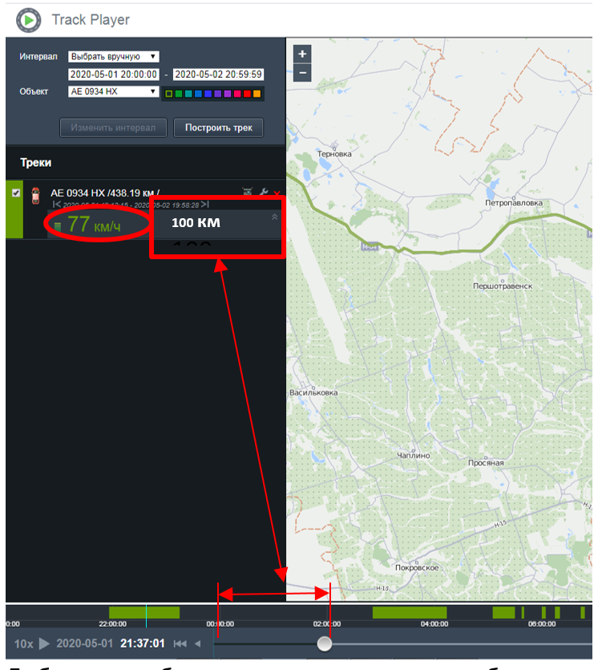Viewport: 602px width, 670px height.
Task: Zoom in on the map
Action: click(x=302, y=55)
